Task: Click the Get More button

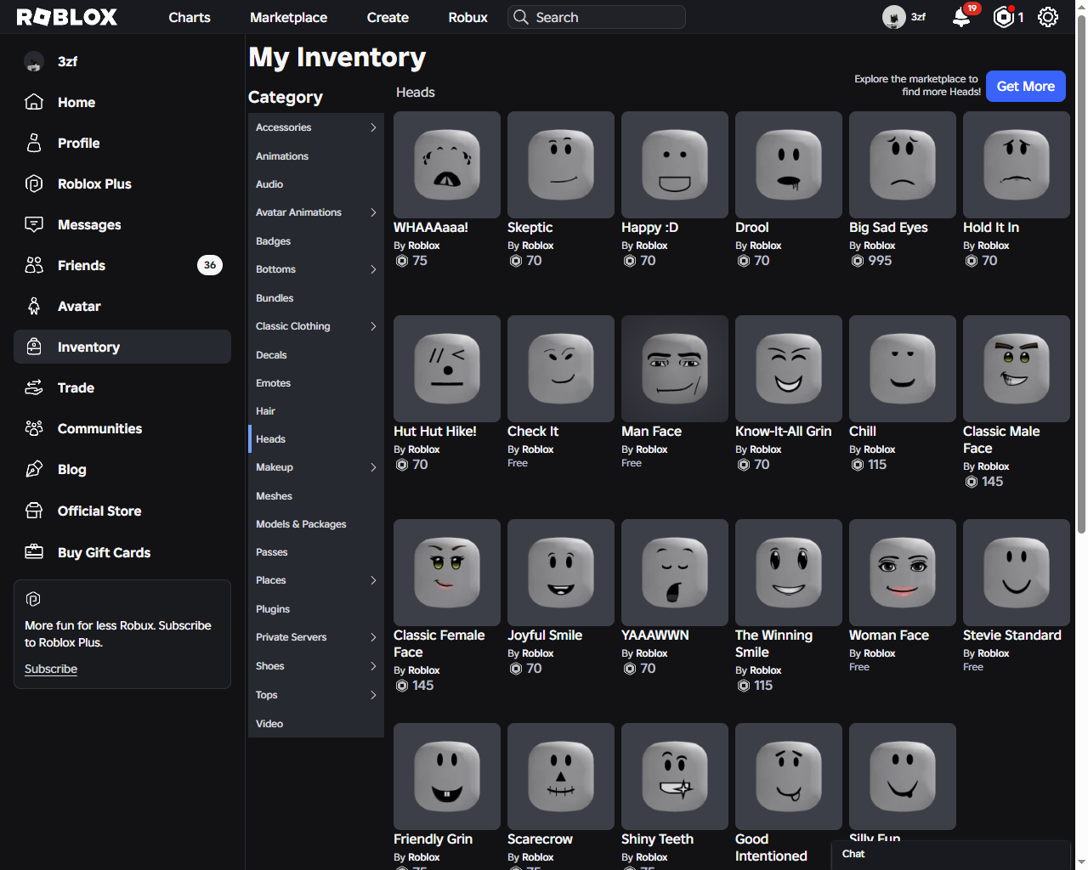Action: 1025,86
